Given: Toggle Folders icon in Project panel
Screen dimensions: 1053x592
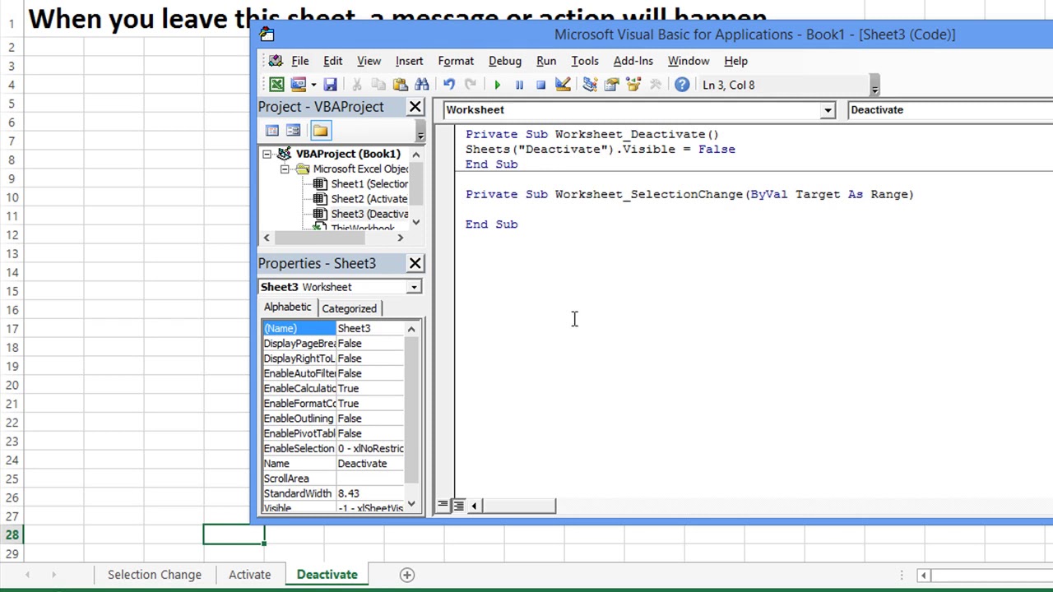Looking at the screenshot, I should [x=320, y=131].
